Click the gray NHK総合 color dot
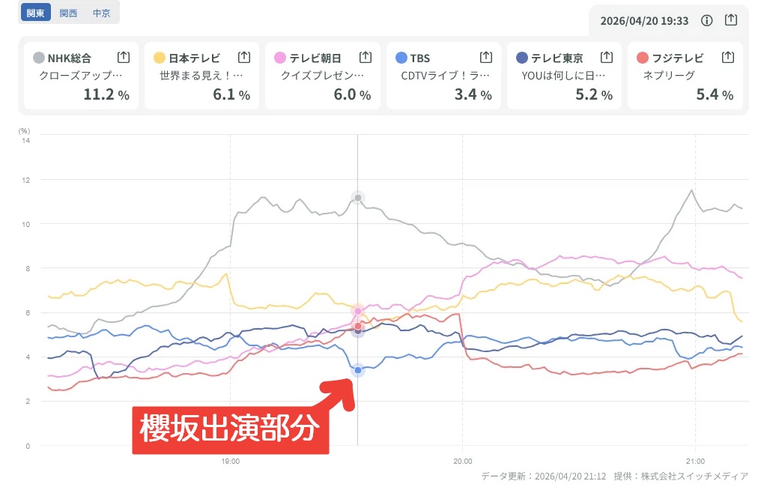 click(39, 58)
